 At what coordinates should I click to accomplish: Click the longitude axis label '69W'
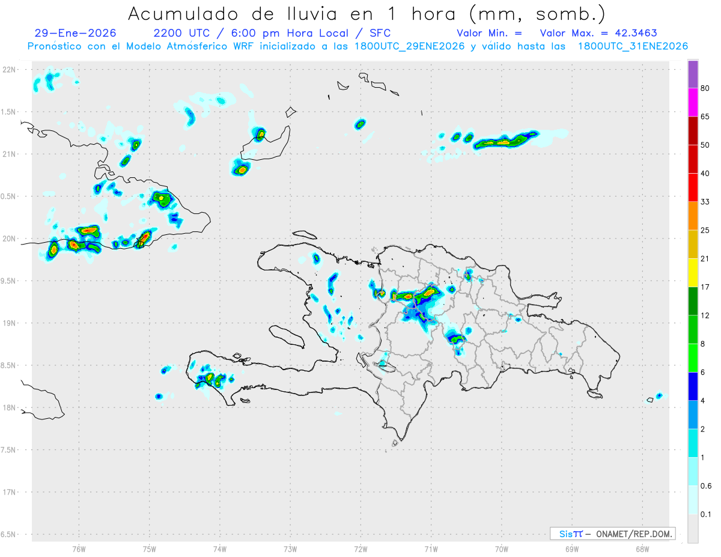[572, 549]
